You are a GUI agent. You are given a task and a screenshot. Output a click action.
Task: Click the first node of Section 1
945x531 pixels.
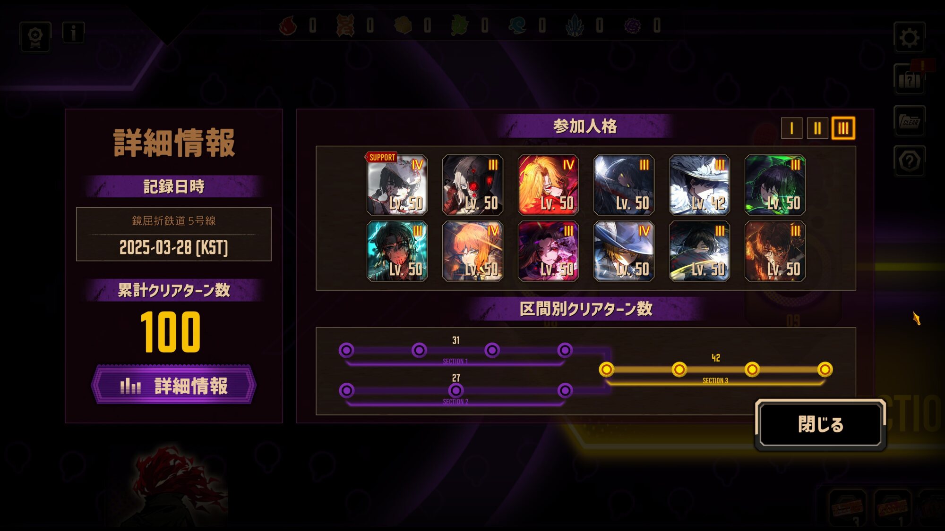[346, 350]
